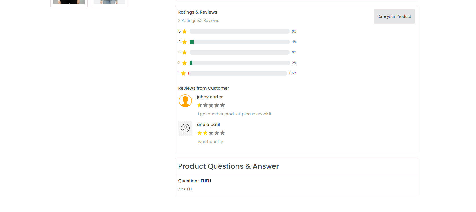Click the star icon next to 1 rating
Image resolution: width=476 pixels, height=212 pixels.
point(183,73)
